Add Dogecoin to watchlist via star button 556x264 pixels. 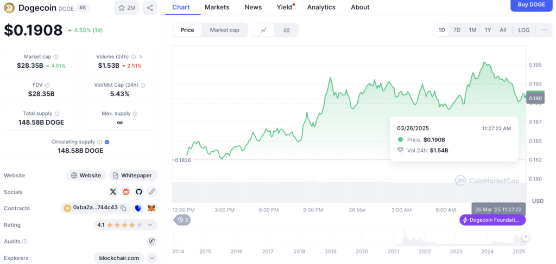point(127,8)
